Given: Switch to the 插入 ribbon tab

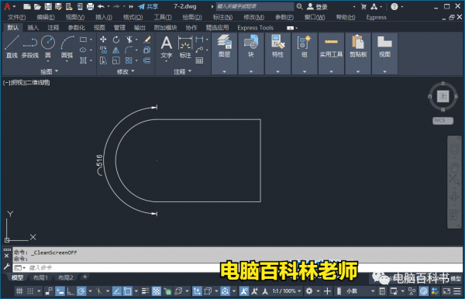Looking at the screenshot, I should pos(33,28).
